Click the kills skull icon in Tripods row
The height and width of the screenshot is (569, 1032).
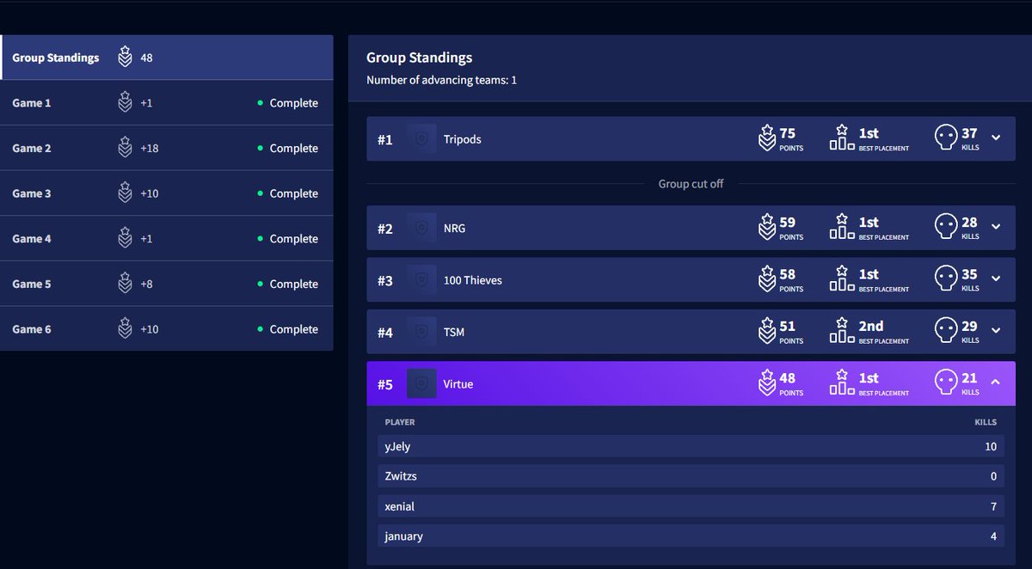click(x=945, y=138)
